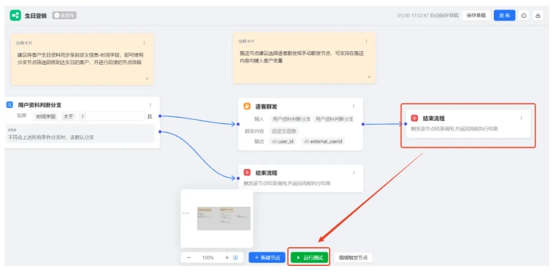Click the left annotation card text
The height and width of the screenshot is (273, 555).
80,58
